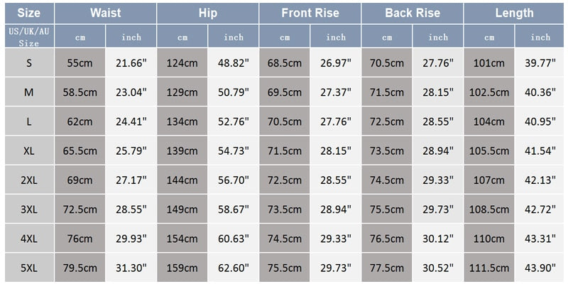Click the US/UK/AU Size subheader cell
Viewport: 568px width, 284px height.
pyautogui.click(x=28, y=37)
